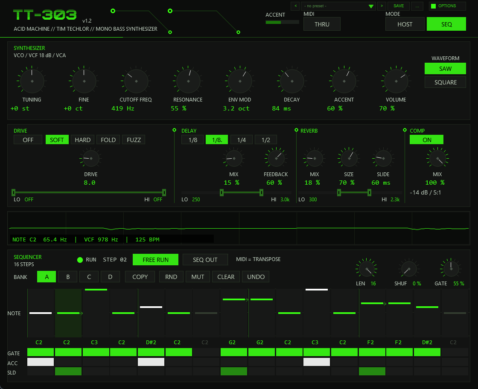Click the Cutoff Freq knob
The height and width of the screenshot is (389, 478).
pos(136,81)
